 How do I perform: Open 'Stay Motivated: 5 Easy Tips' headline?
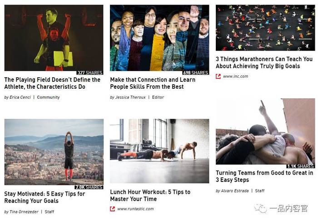[x=45, y=197]
